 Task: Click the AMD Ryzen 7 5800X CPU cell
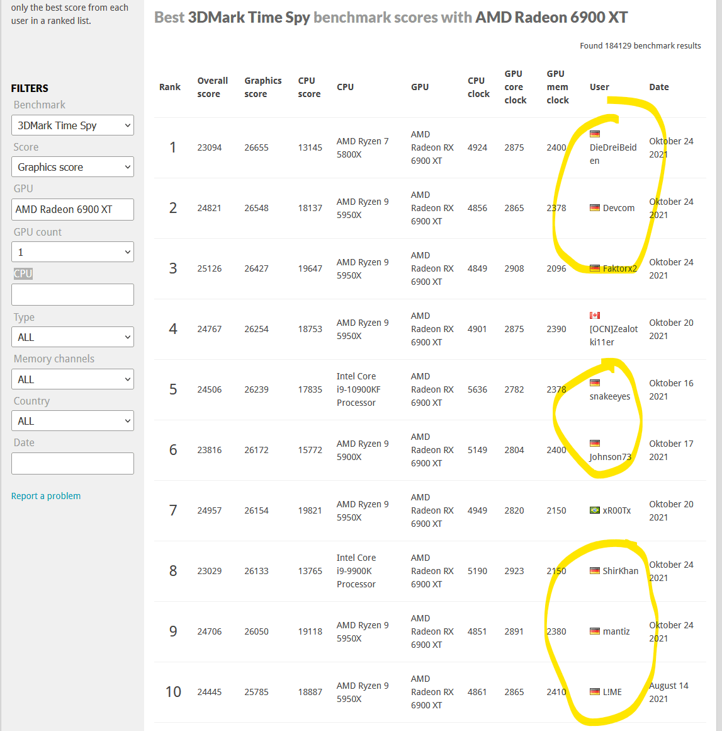click(x=363, y=148)
